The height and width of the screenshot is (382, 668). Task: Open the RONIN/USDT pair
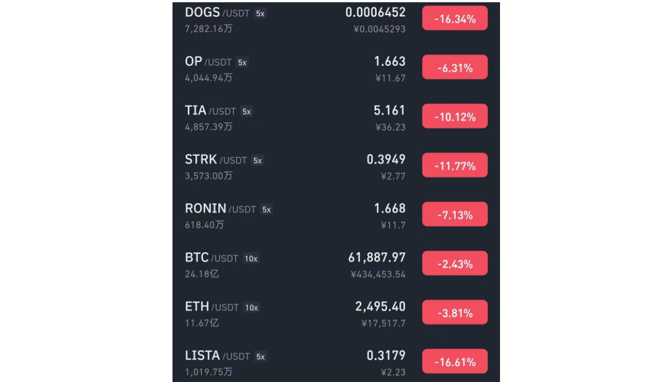pos(336,216)
